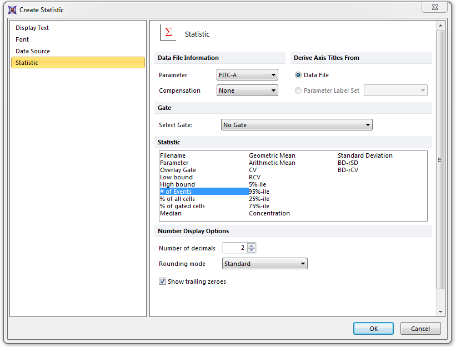Select the Data File radio button
The image size is (456, 347).
[298, 75]
